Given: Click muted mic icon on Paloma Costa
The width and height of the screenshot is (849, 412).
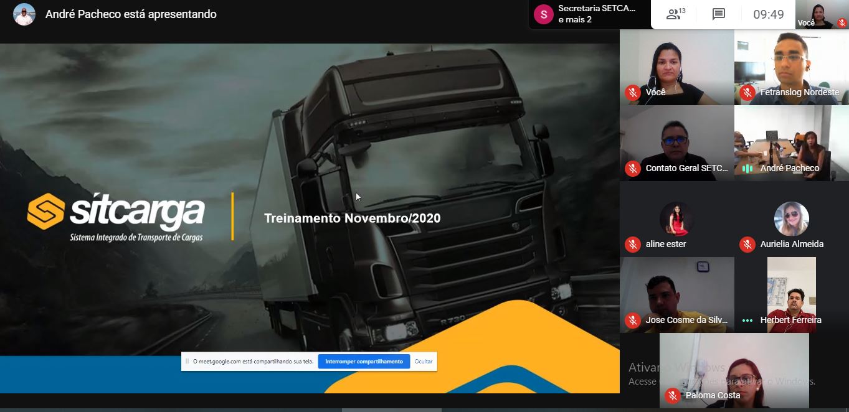Looking at the screenshot, I should click(x=672, y=395).
